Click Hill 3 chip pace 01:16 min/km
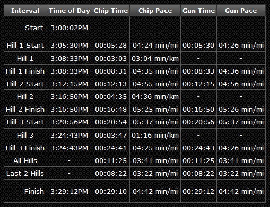 click(155, 136)
